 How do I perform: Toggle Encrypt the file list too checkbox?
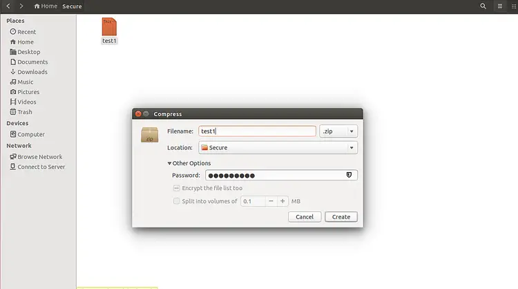pos(176,188)
